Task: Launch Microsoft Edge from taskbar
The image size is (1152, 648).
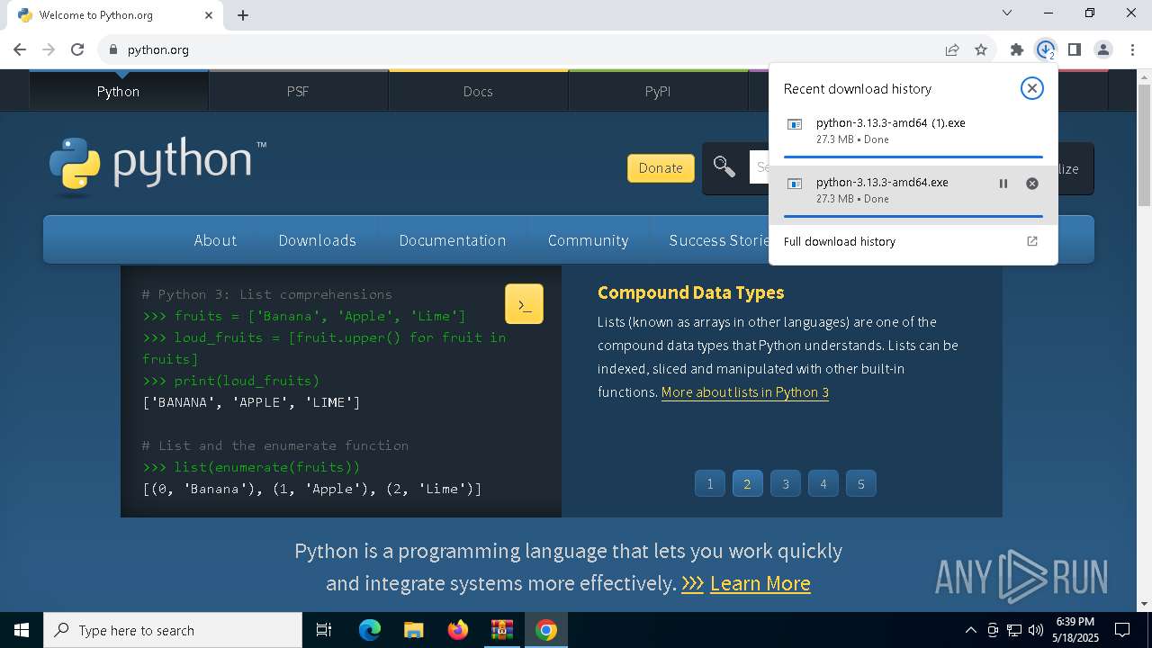Action: [x=370, y=630]
